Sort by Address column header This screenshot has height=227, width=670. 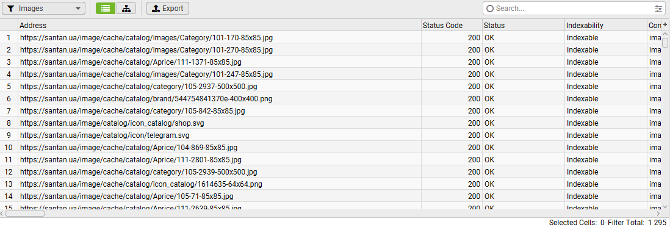[x=219, y=25]
